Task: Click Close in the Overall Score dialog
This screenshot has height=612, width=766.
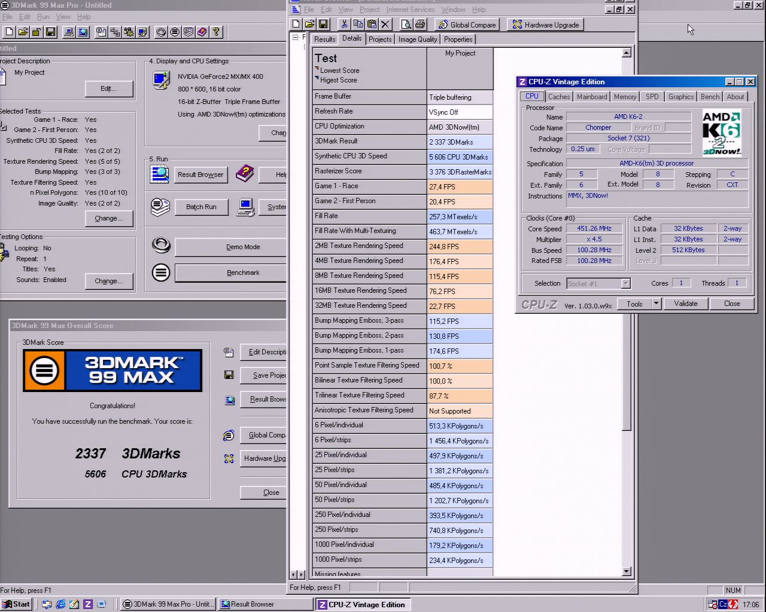Action: pyautogui.click(x=264, y=492)
